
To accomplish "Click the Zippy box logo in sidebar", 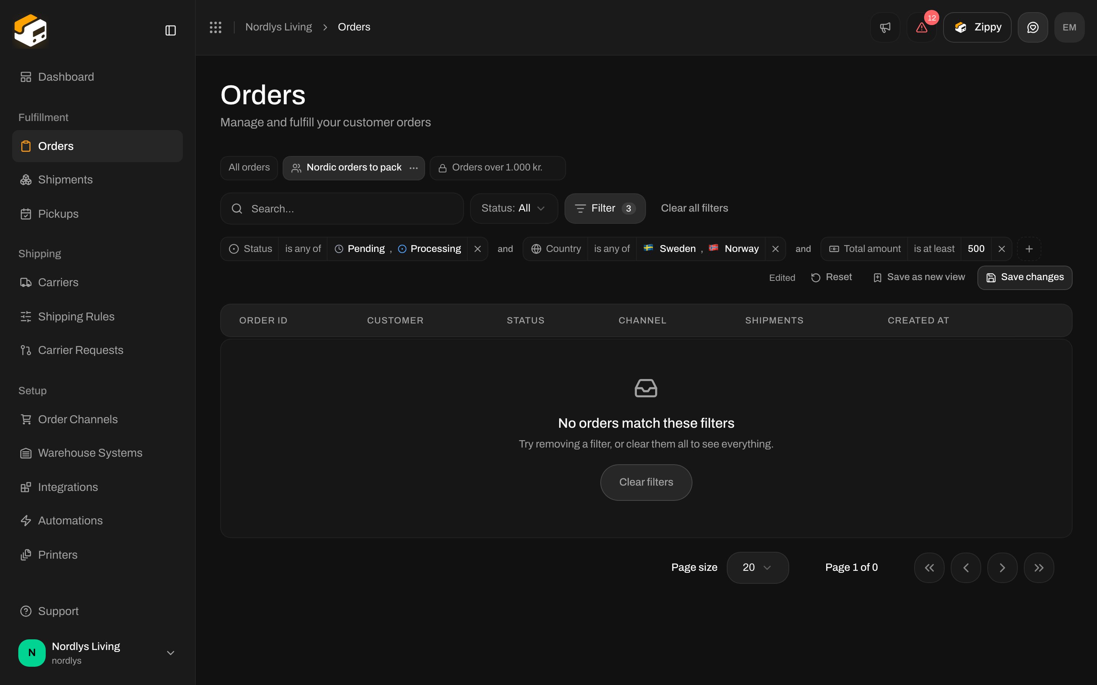I will [30, 30].
